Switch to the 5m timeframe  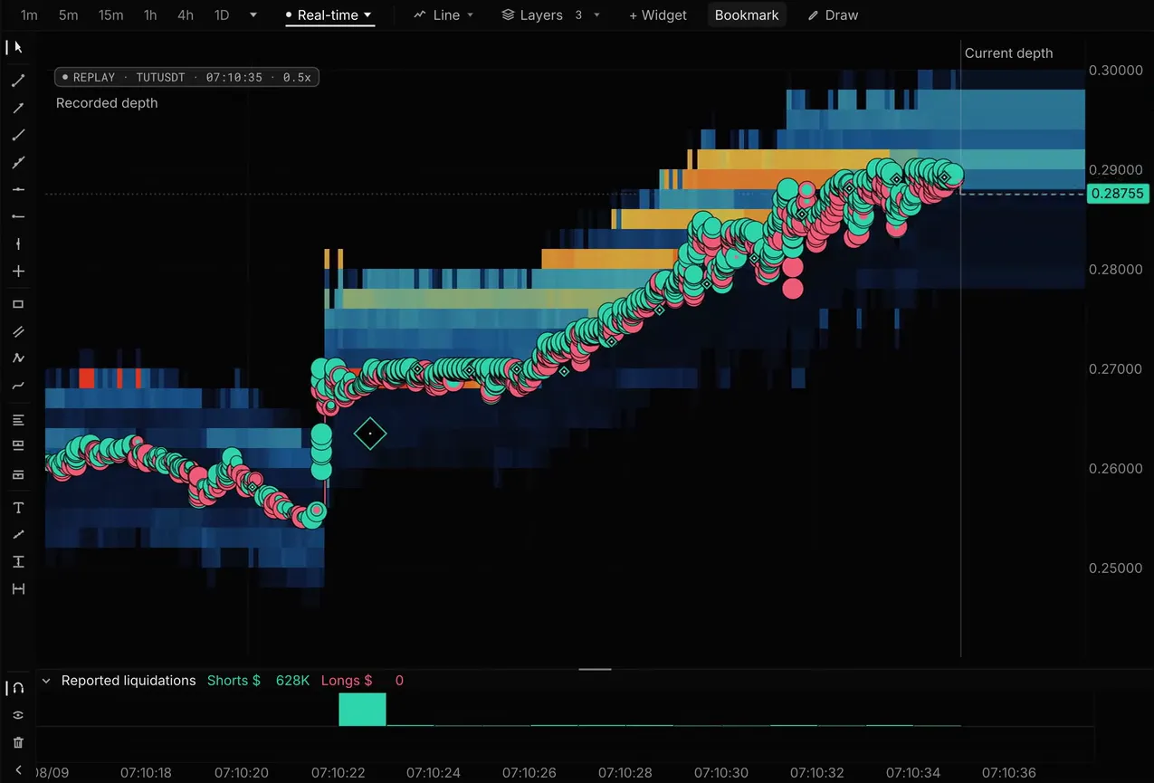(68, 15)
